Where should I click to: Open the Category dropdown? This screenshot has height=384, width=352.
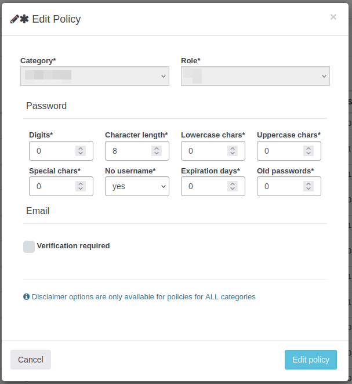coord(95,76)
